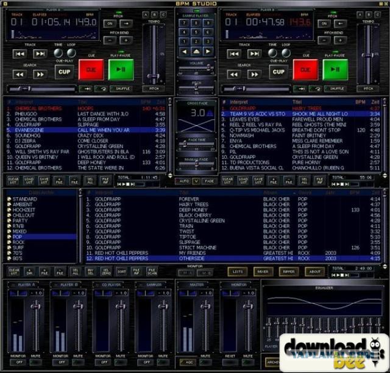Image resolution: width=390 pixels, height=373 pixels.
Task: Toggle Pitch ON in Player A
Action: point(110,24)
